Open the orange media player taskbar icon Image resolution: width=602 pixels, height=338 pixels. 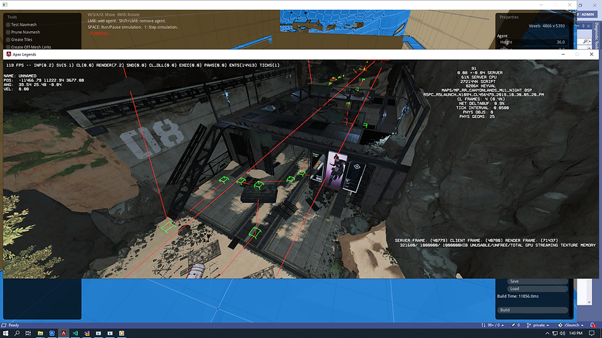tap(122, 334)
